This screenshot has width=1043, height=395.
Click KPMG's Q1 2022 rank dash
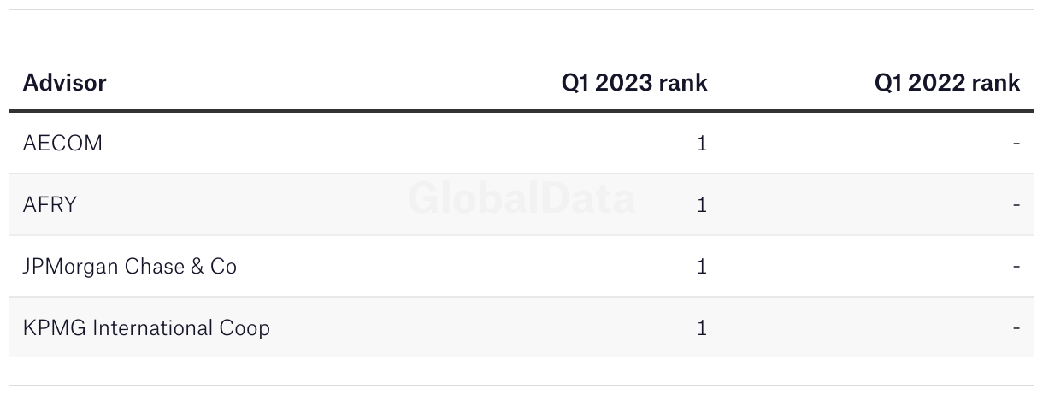pos(1016,328)
